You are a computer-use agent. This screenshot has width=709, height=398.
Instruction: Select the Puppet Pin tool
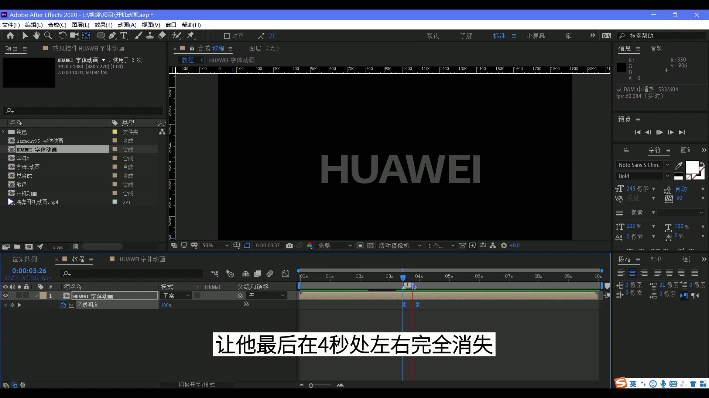[191, 35]
